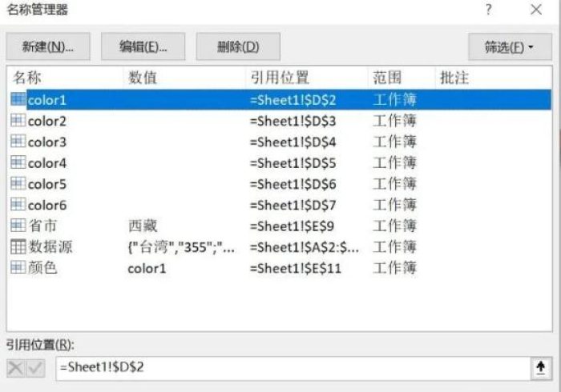This screenshot has width=561, height=392.
Task: Click the 引用位置 reference input field
Action: click(x=293, y=368)
